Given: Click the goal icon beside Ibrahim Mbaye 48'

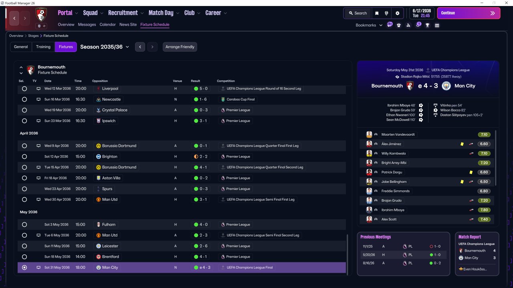Looking at the screenshot, I should pos(421,105).
